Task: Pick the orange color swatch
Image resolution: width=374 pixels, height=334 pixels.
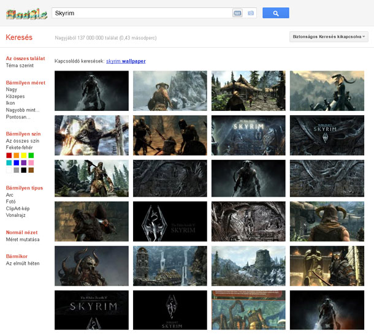Action: (16, 156)
